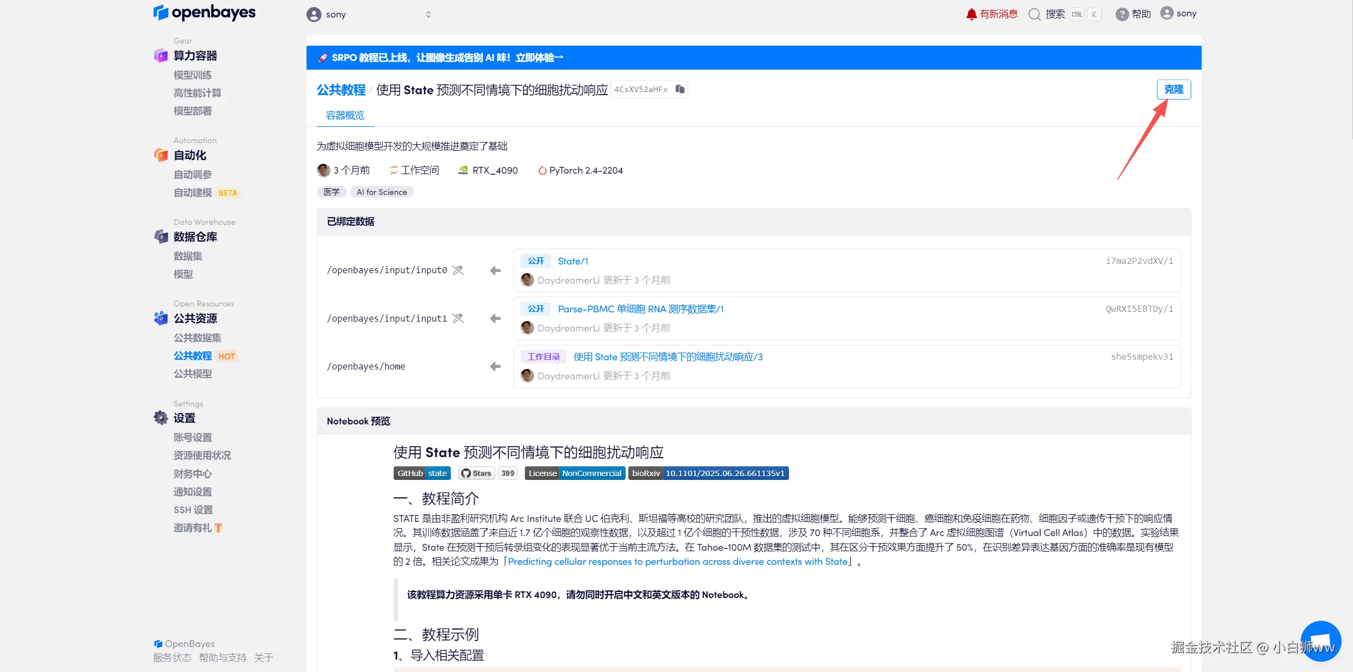Viewport: 1353px width, 672px height.
Task: Open 公共教程 in the sidebar
Action: [193, 356]
